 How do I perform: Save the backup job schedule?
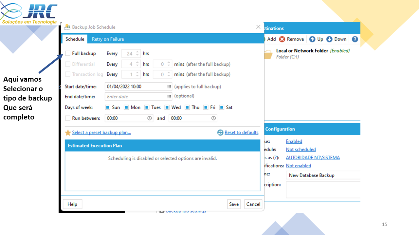234,204
